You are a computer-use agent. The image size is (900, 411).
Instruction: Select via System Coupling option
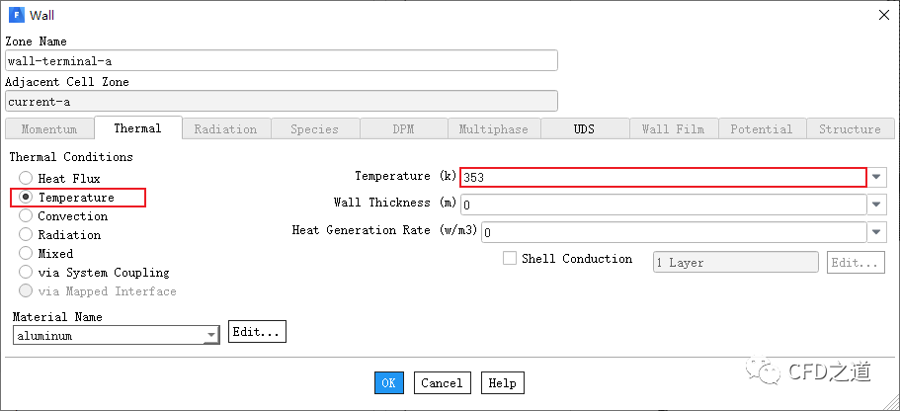26,273
